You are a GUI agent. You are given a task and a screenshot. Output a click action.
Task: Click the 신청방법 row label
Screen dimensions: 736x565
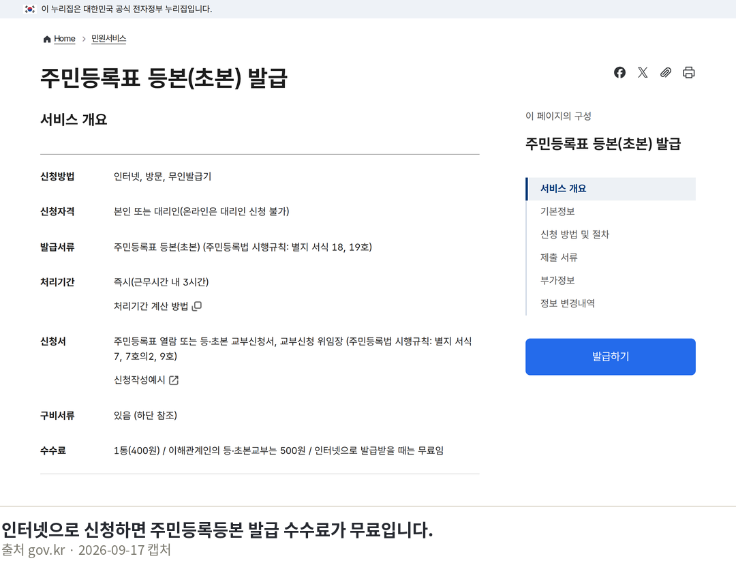tap(57, 177)
